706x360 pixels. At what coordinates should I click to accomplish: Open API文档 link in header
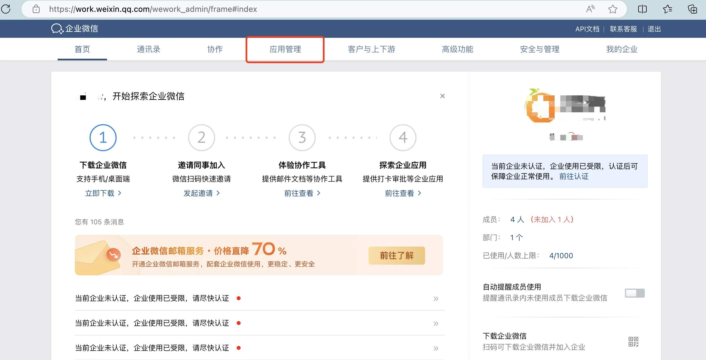pos(587,29)
